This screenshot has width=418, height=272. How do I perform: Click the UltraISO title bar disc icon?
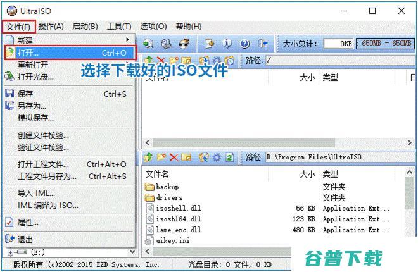(x=12, y=11)
